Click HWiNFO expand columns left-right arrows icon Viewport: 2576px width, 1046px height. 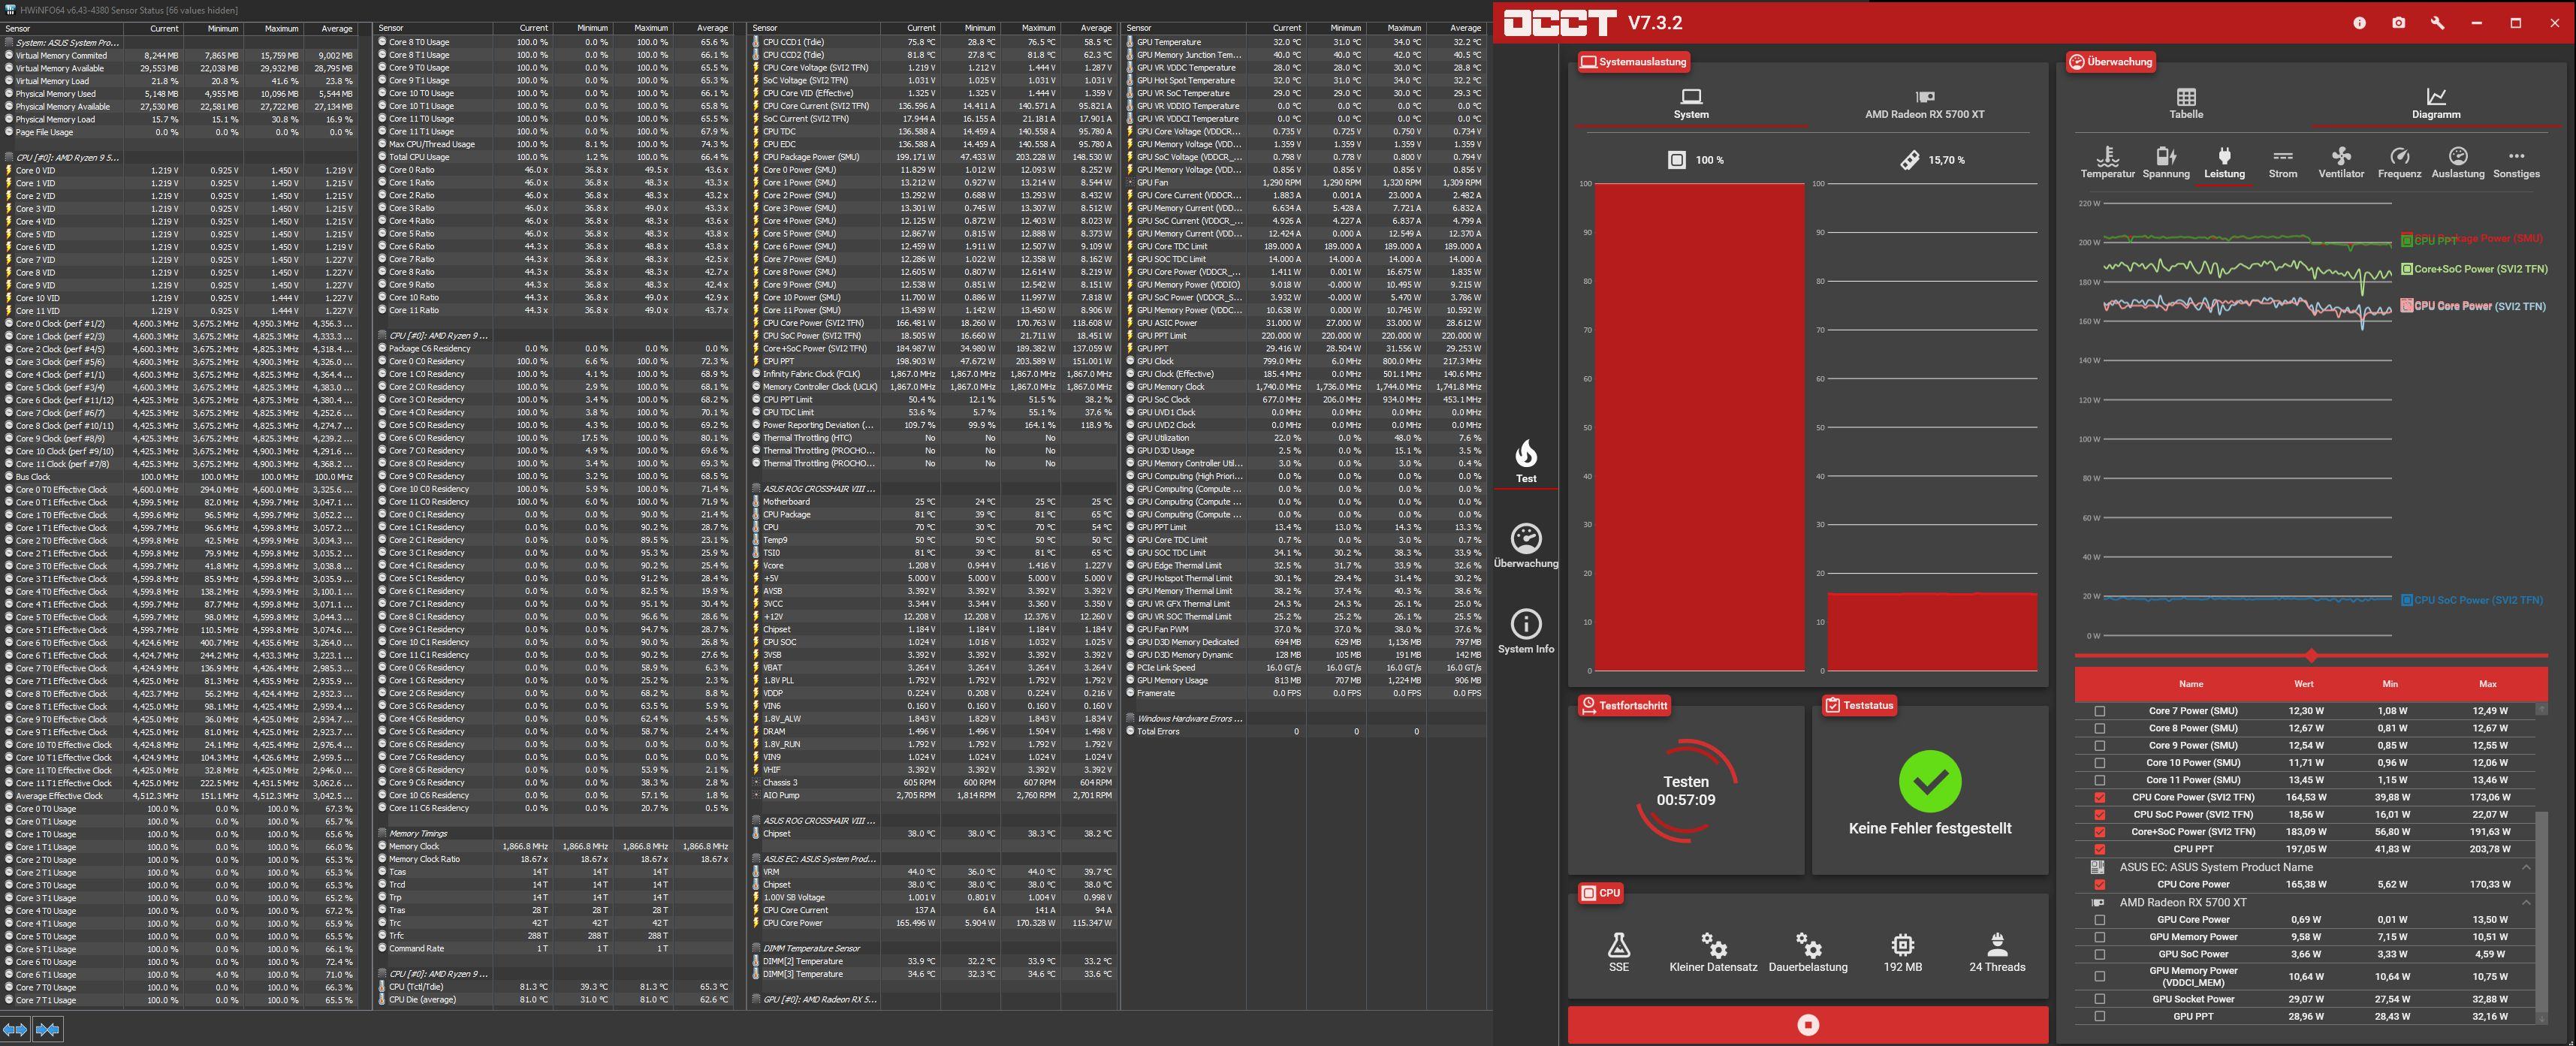pos(15,1029)
